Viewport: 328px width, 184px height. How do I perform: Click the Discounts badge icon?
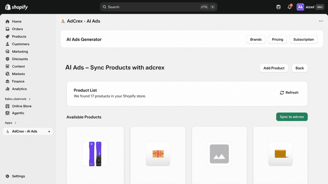[8, 59]
